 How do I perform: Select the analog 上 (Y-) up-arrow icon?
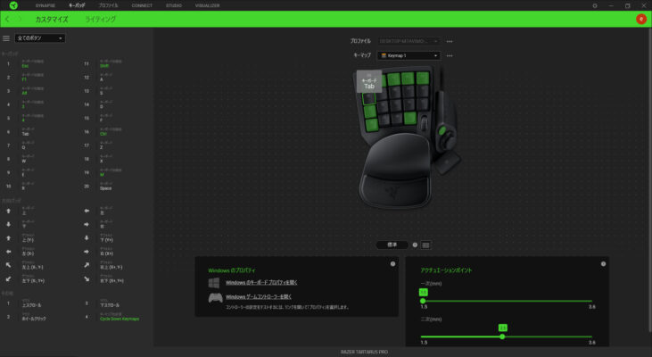(x=8, y=238)
